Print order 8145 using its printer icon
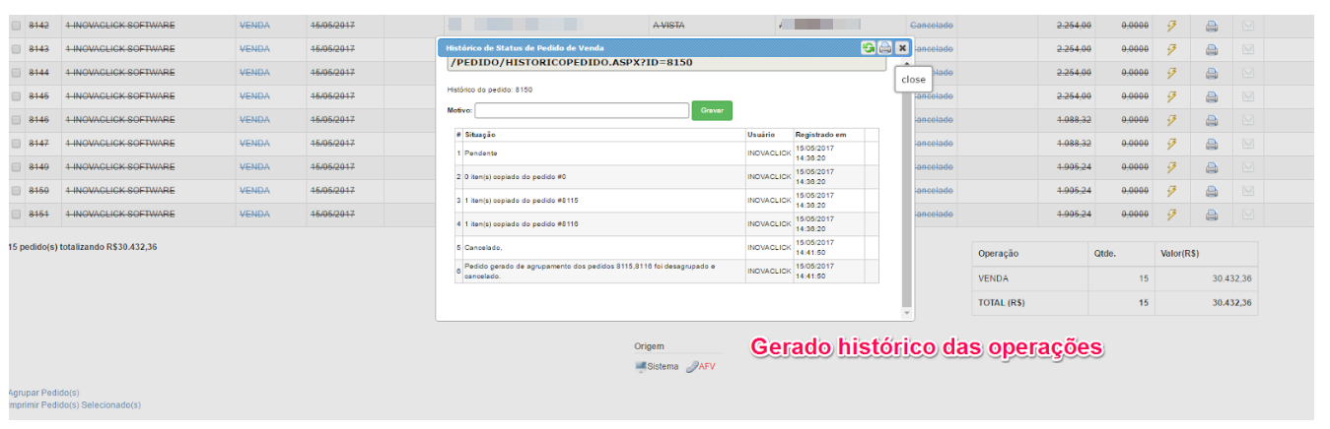Viewport: 1330px width, 429px height. click(x=1212, y=96)
